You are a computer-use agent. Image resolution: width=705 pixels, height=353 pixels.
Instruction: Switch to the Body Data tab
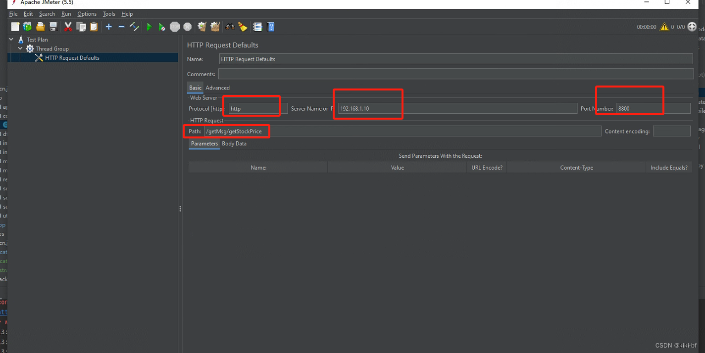(x=234, y=143)
